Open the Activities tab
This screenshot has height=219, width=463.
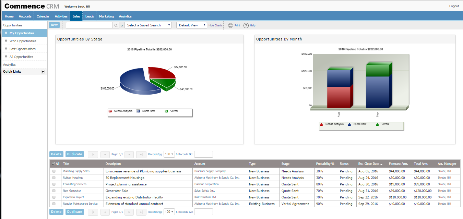click(61, 16)
